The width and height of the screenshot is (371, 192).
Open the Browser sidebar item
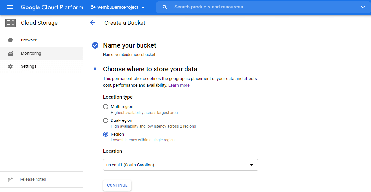pos(41,40)
